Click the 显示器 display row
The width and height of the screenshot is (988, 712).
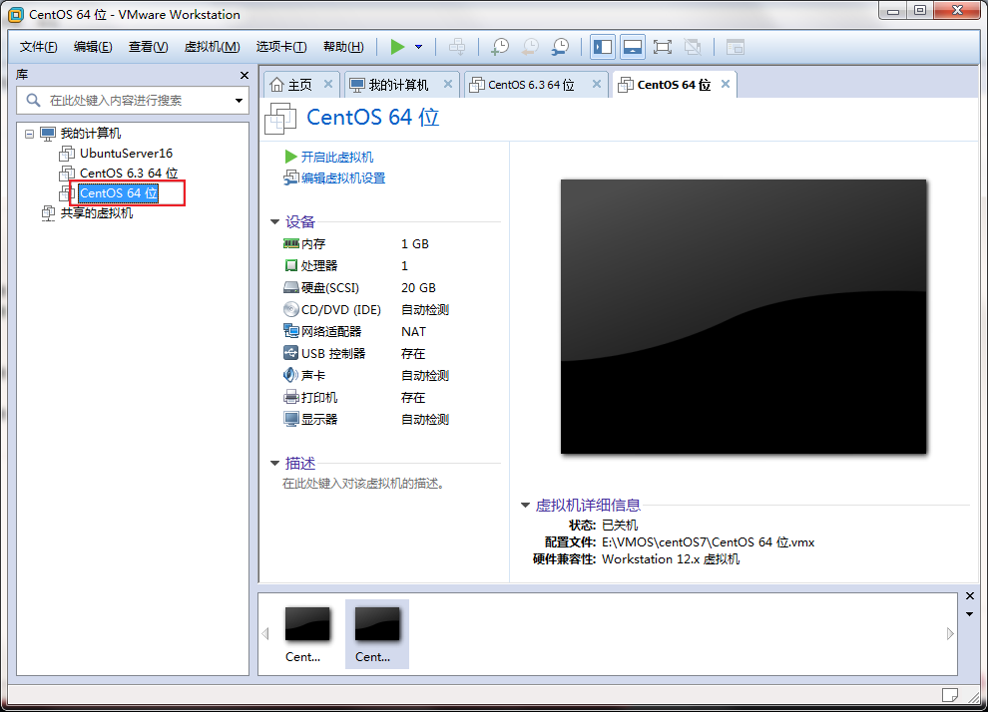point(365,419)
